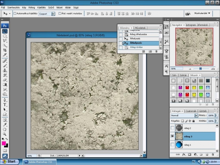Select layer réteg 1 row
The width and height of the screenshot is (220, 165).
(193, 145)
